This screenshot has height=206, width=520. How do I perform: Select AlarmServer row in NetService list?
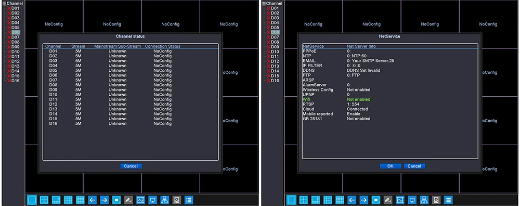tap(389, 85)
